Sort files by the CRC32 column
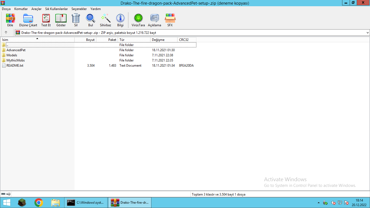The image size is (370, 208). click(x=187, y=40)
